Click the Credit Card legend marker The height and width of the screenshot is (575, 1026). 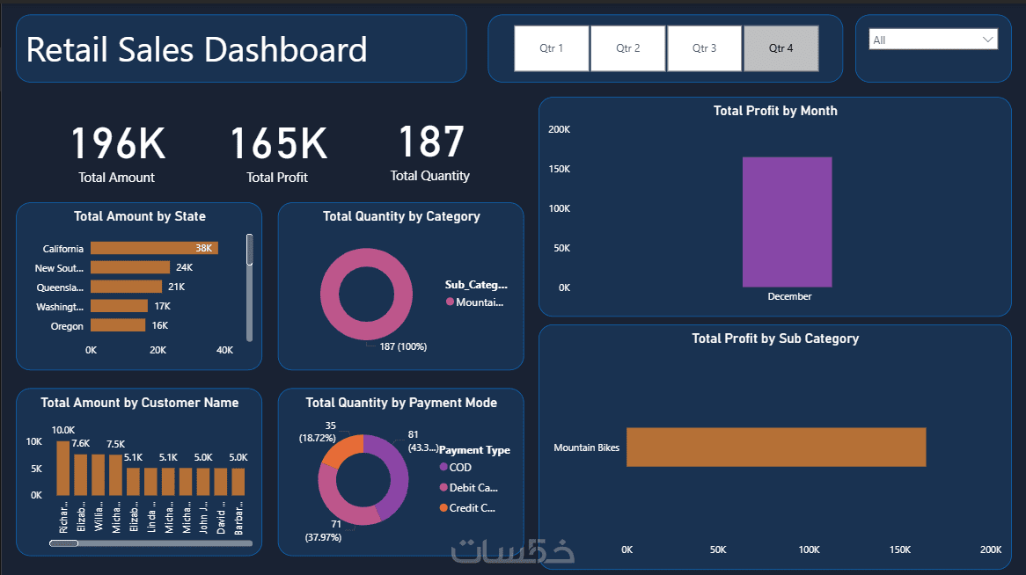[x=443, y=507]
